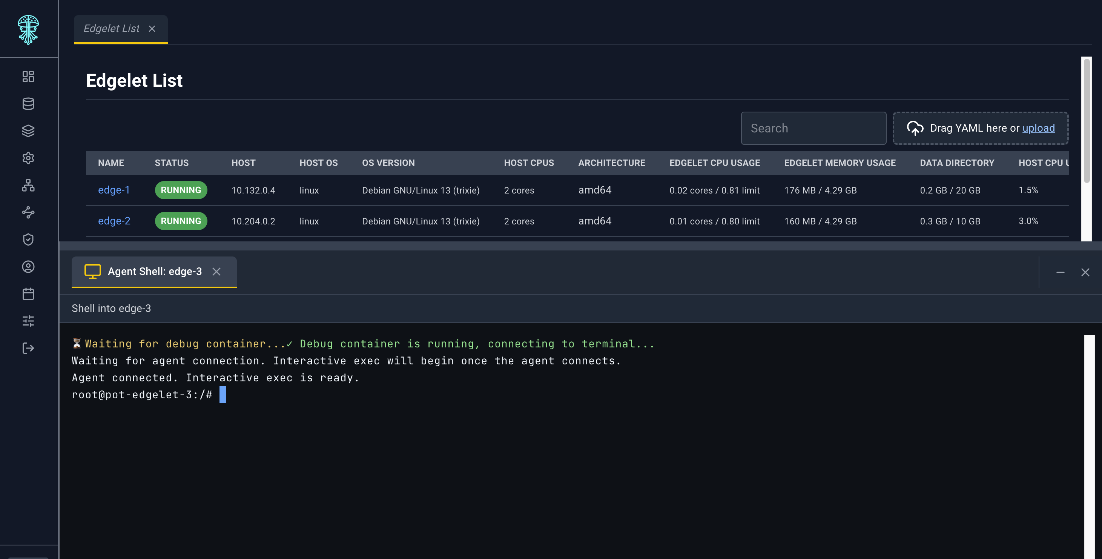Image resolution: width=1102 pixels, height=559 pixels.
Task: Click the RUNNING badge for edge-1
Action: 181,190
